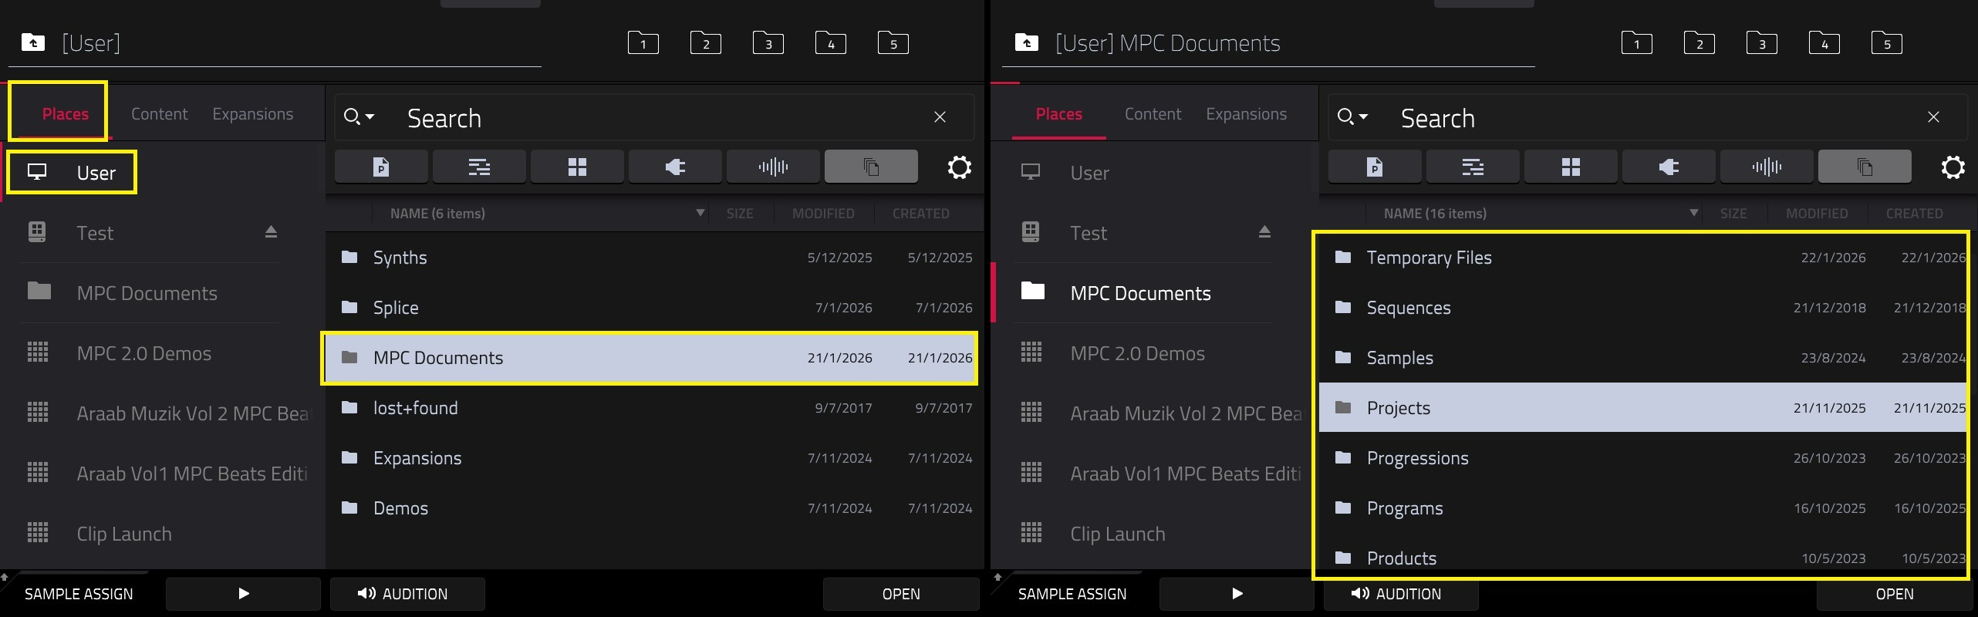
Task: Open folder shortcut 3 in right browser
Action: 1762,43
